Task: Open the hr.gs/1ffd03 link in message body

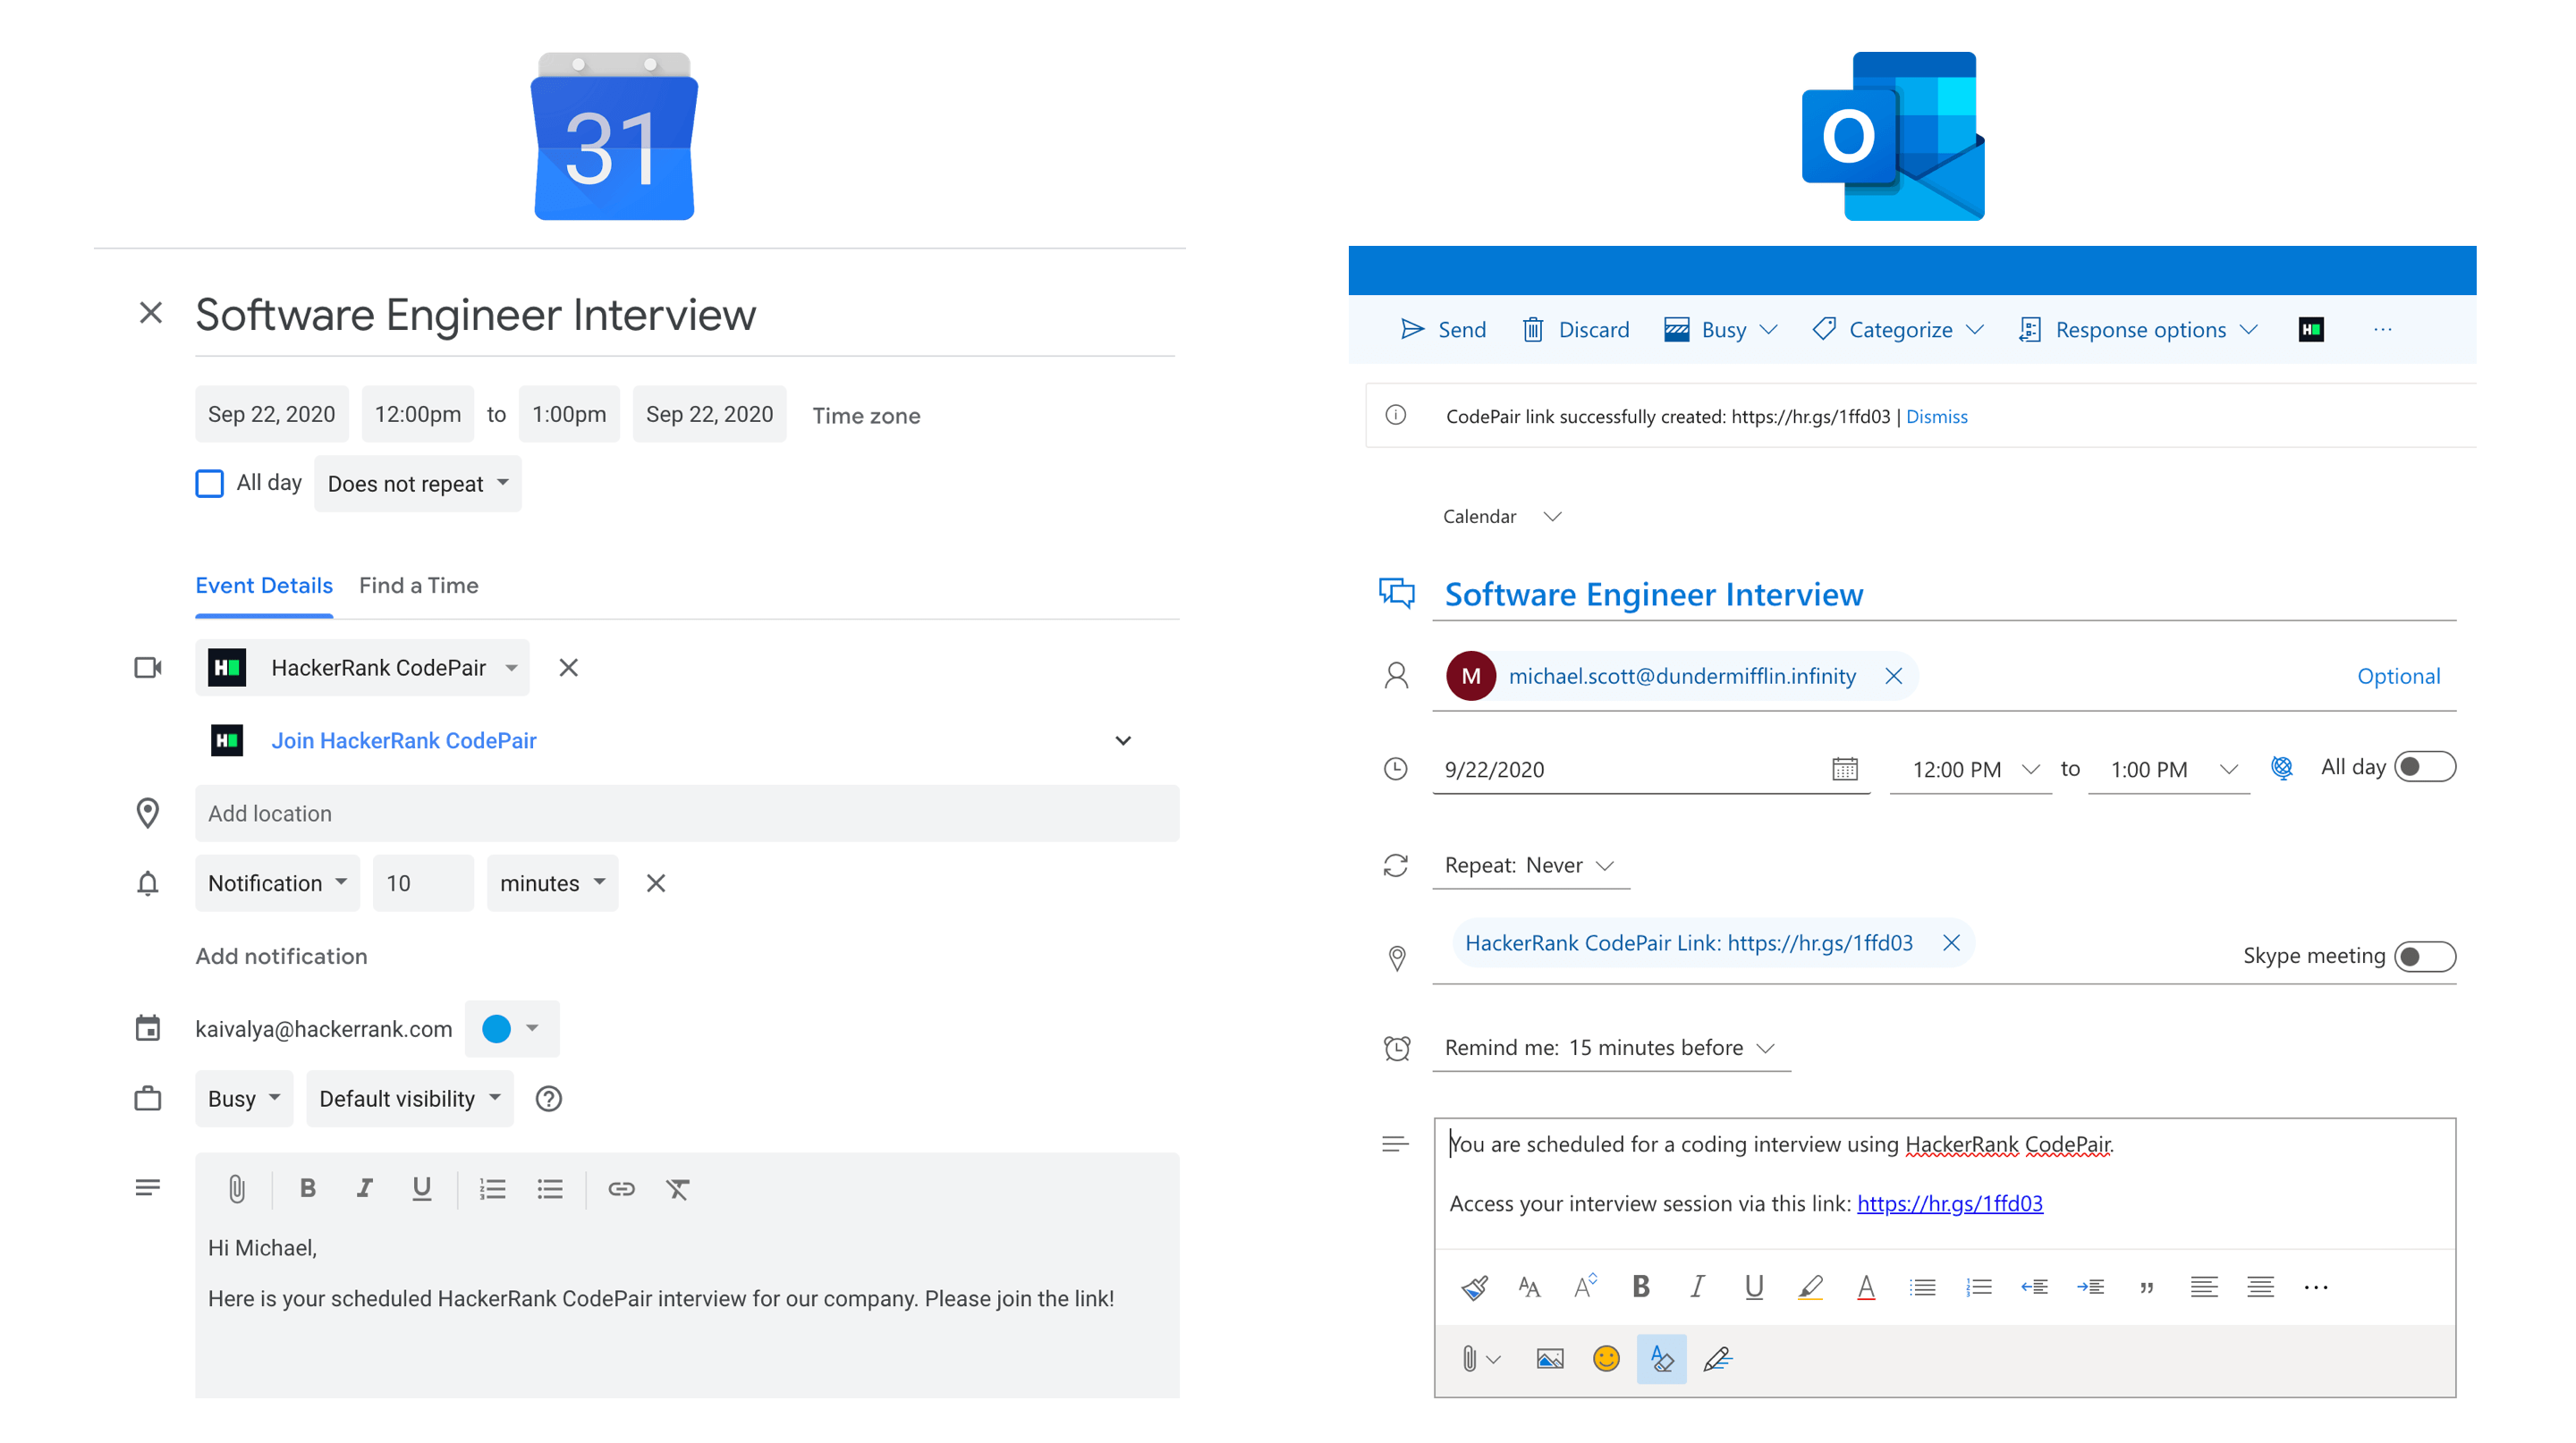Action: [x=1949, y=1203]
